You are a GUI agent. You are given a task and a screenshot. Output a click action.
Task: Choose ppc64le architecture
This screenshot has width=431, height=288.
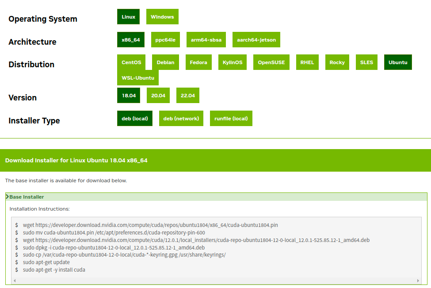(165, 40)
